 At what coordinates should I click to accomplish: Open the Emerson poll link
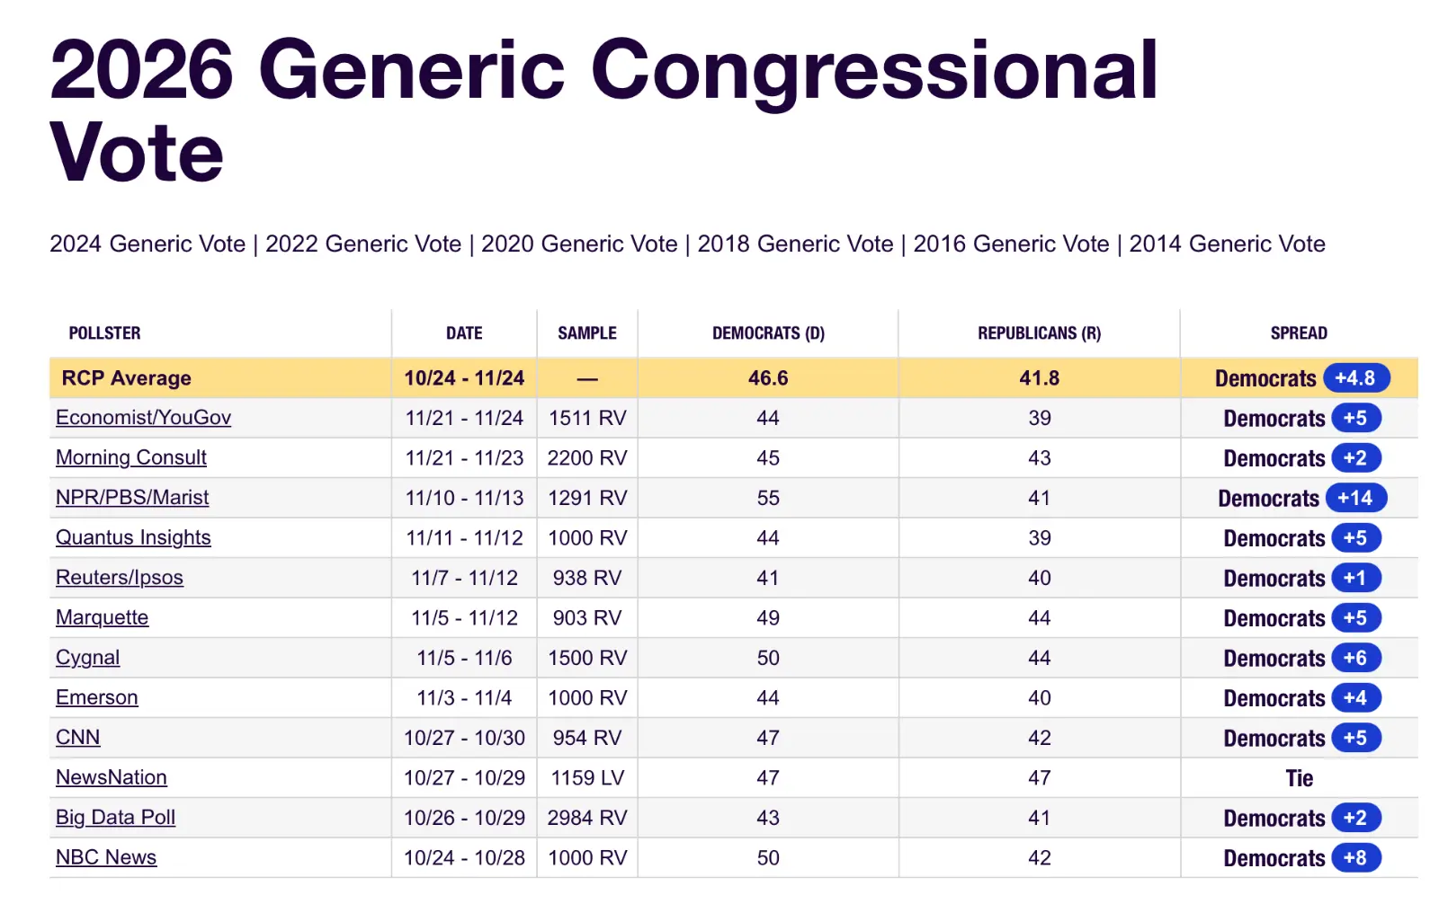(x=97, y=697)
